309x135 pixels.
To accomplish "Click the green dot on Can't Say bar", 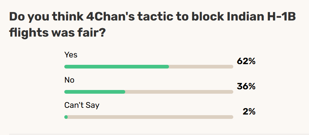I will (x=66, y=117).
